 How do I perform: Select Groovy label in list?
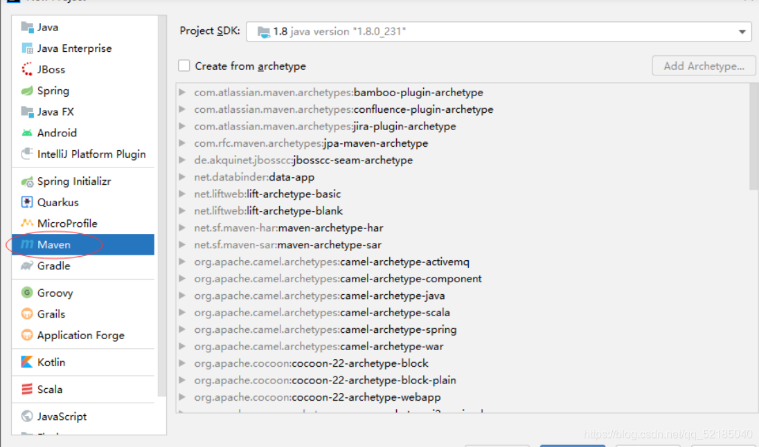pyautogui.click(x=55, y=293)
